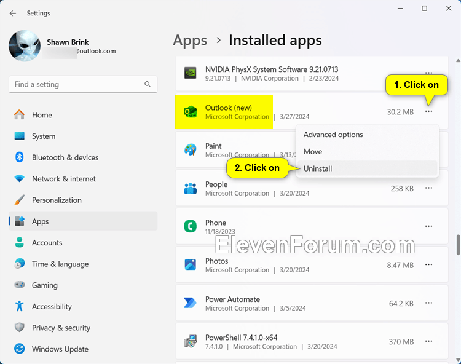Click the People app icon
The image size is (461, 364).
190,188
